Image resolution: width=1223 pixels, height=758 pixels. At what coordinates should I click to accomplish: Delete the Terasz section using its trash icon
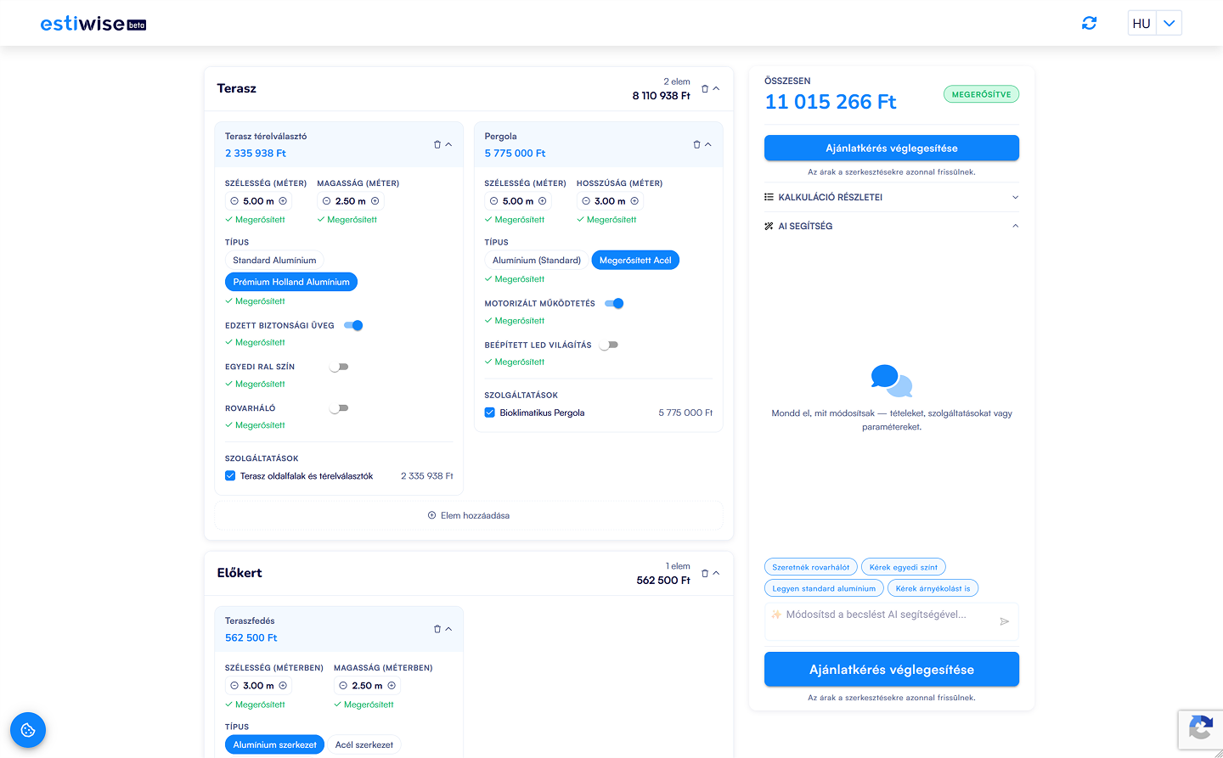pos(705,88)
